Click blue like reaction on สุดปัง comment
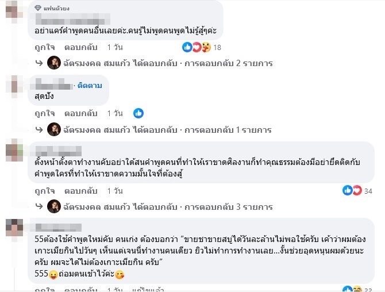This screenshot has width=385, height=292. click(138, 113)
